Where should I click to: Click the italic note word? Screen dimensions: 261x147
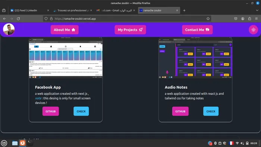click(x=38, y=98)
